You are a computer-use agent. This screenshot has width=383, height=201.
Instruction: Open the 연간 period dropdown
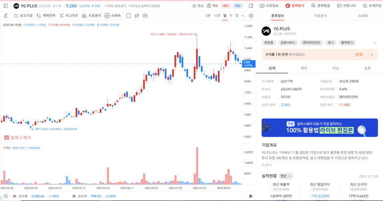(x=286, y=176)
